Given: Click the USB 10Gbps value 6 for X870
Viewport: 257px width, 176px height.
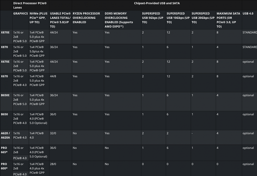Looking at the screenshot, I should pyautogui.click(x=168, y=47).
